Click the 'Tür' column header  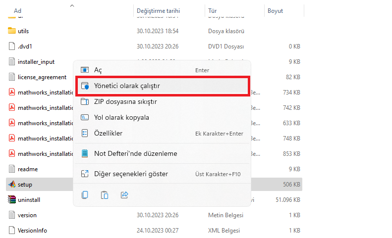point(212,10)
